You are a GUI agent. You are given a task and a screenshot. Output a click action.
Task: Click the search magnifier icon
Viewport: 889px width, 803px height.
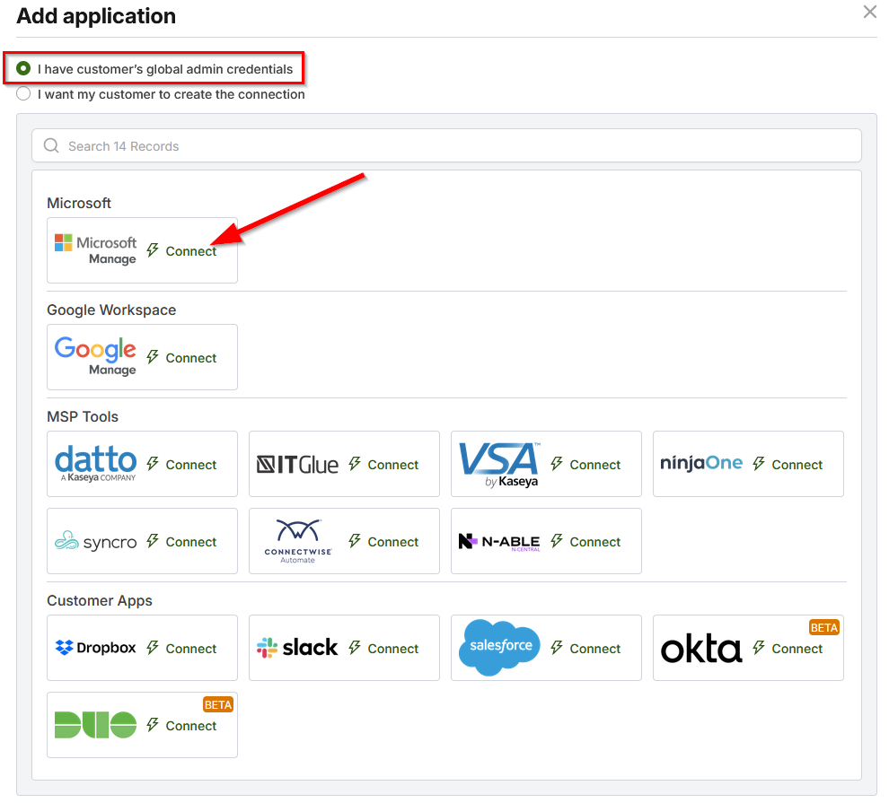click(51, 146)
